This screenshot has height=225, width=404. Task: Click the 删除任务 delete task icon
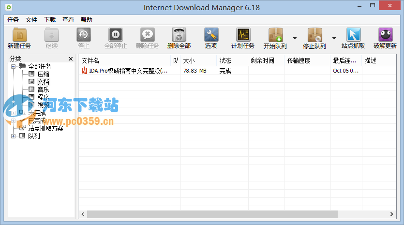pyautogui.click(x=148, y=35)
